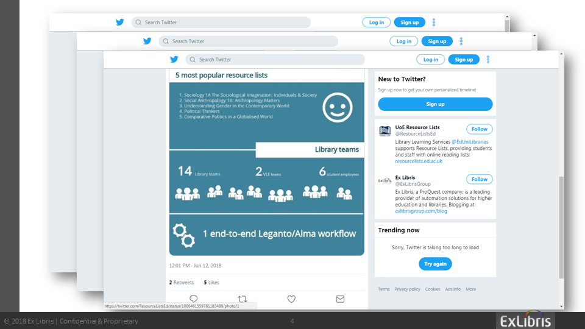Image resolution: width=585 pixels, height=329 pixels.
Task: Open the UoE Resource Lists profile avatar
Action: click(385, 131)
